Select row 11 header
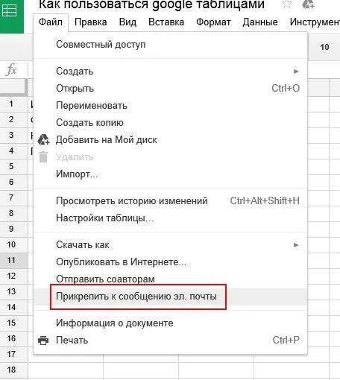Viewport: 340px width, 380px height. 11,261
